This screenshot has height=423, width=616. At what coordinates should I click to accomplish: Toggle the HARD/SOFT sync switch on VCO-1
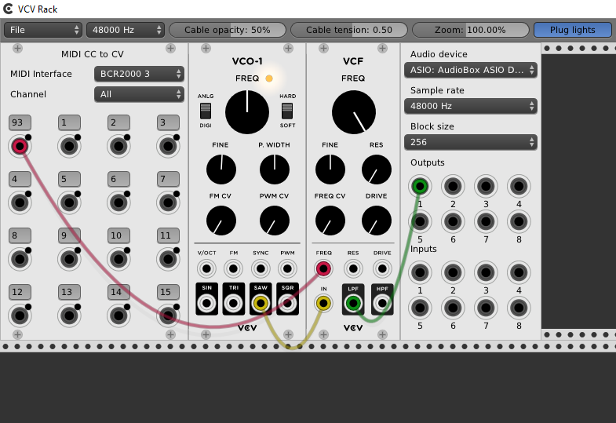point(287,111)
